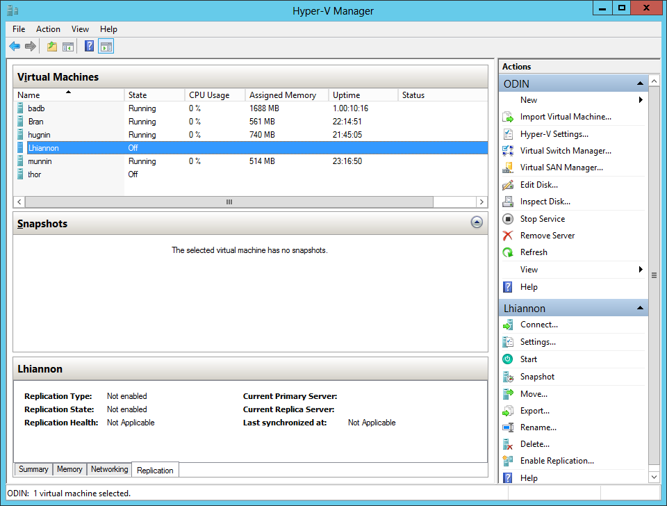This screenshot has height=506, width=667.
Task: Click the VM list horizontal scrollbar thumb
Action: [x=229, y=202]
